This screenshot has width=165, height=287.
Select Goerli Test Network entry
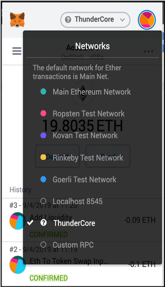[78, 180]
